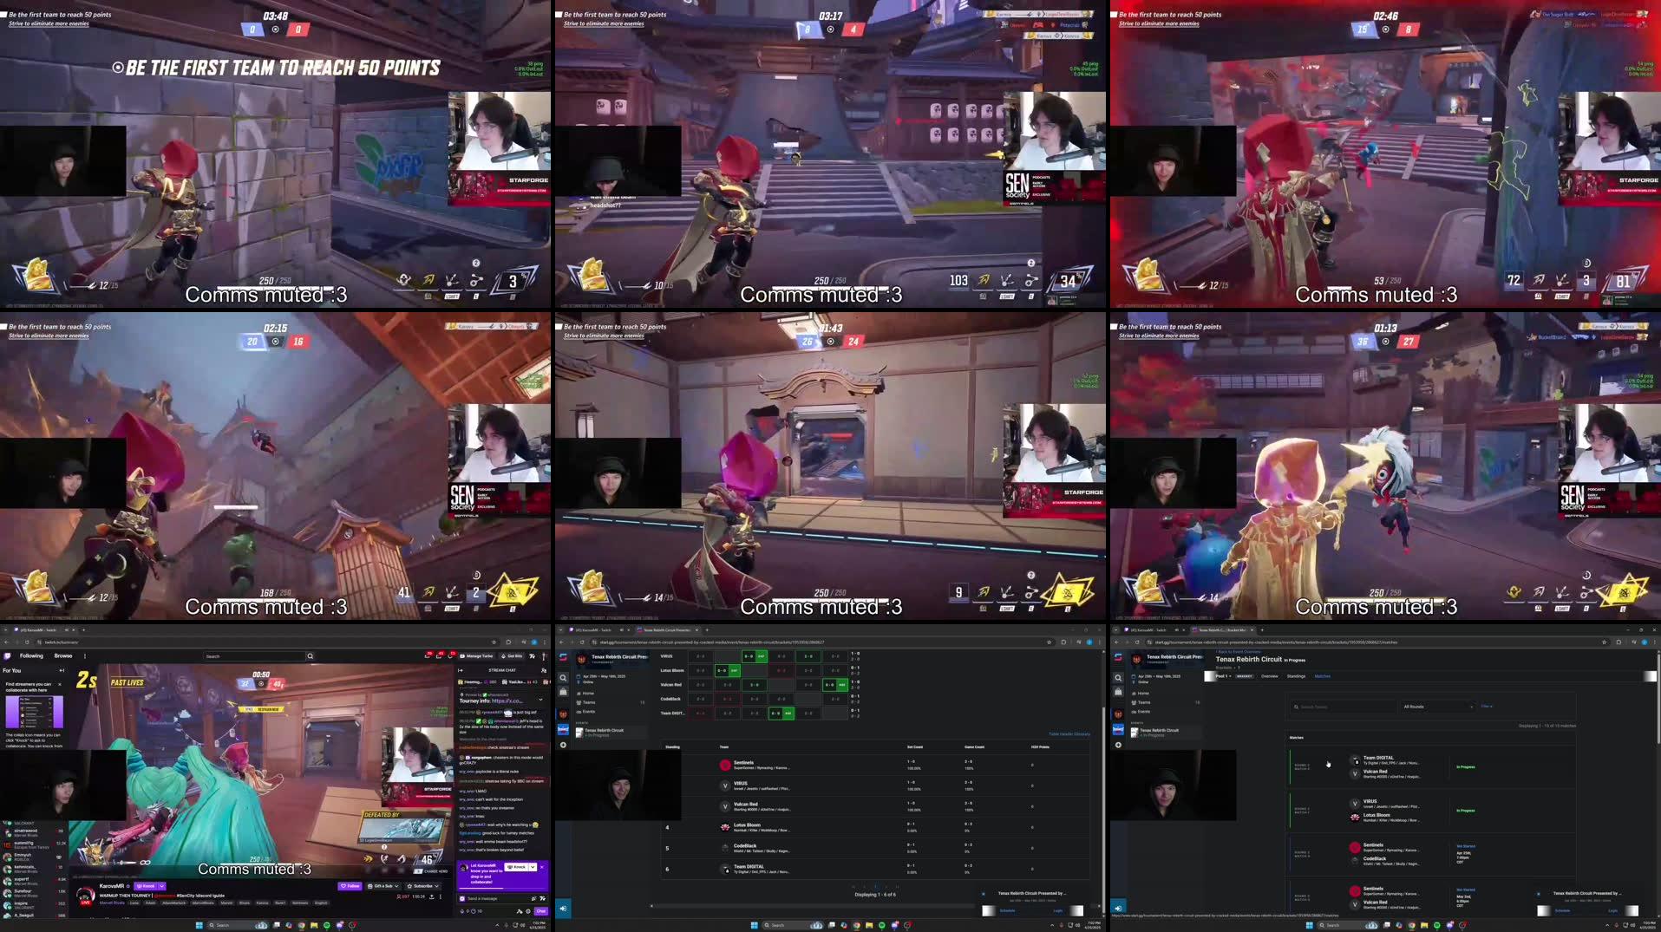Open Team DIGITAL row in standings table
Image resolution: width=1661 pixels, height=932 pixels.
(x=876, y=869)
